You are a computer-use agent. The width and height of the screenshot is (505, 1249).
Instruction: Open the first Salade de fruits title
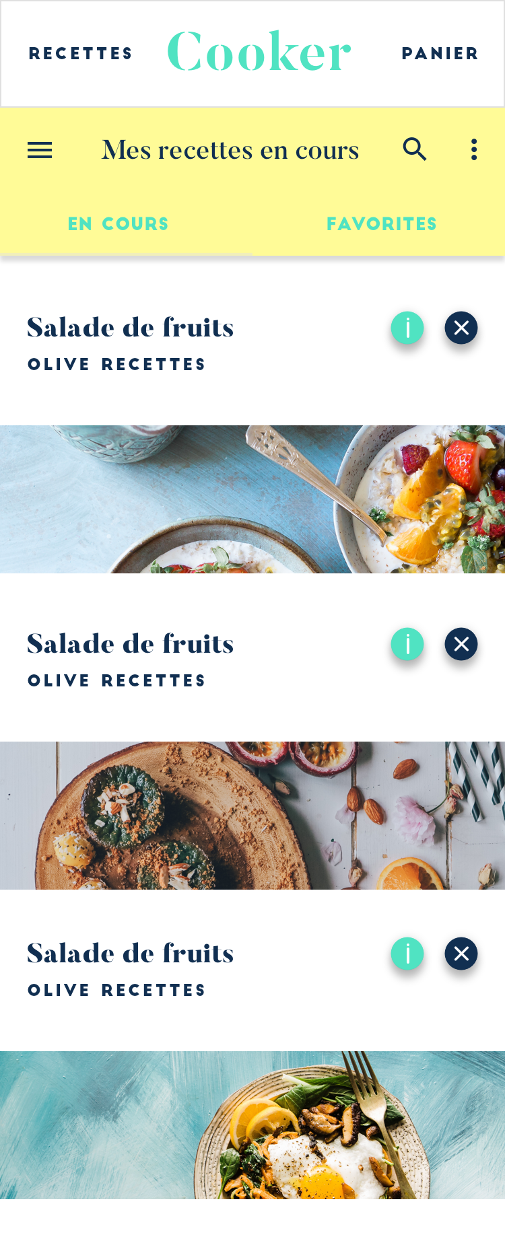click(x=131, y=328)
